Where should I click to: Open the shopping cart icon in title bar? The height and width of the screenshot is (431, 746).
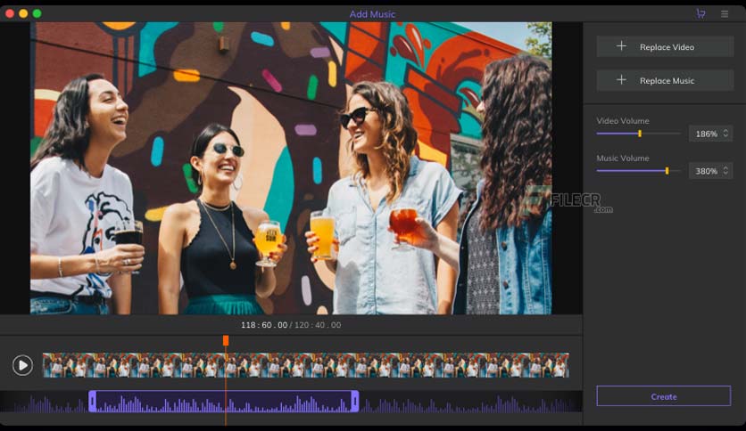[x=700, y=13]
